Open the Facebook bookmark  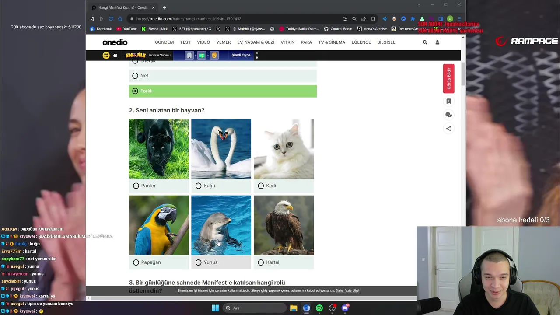pyautogui.click(x=101, y=29)
